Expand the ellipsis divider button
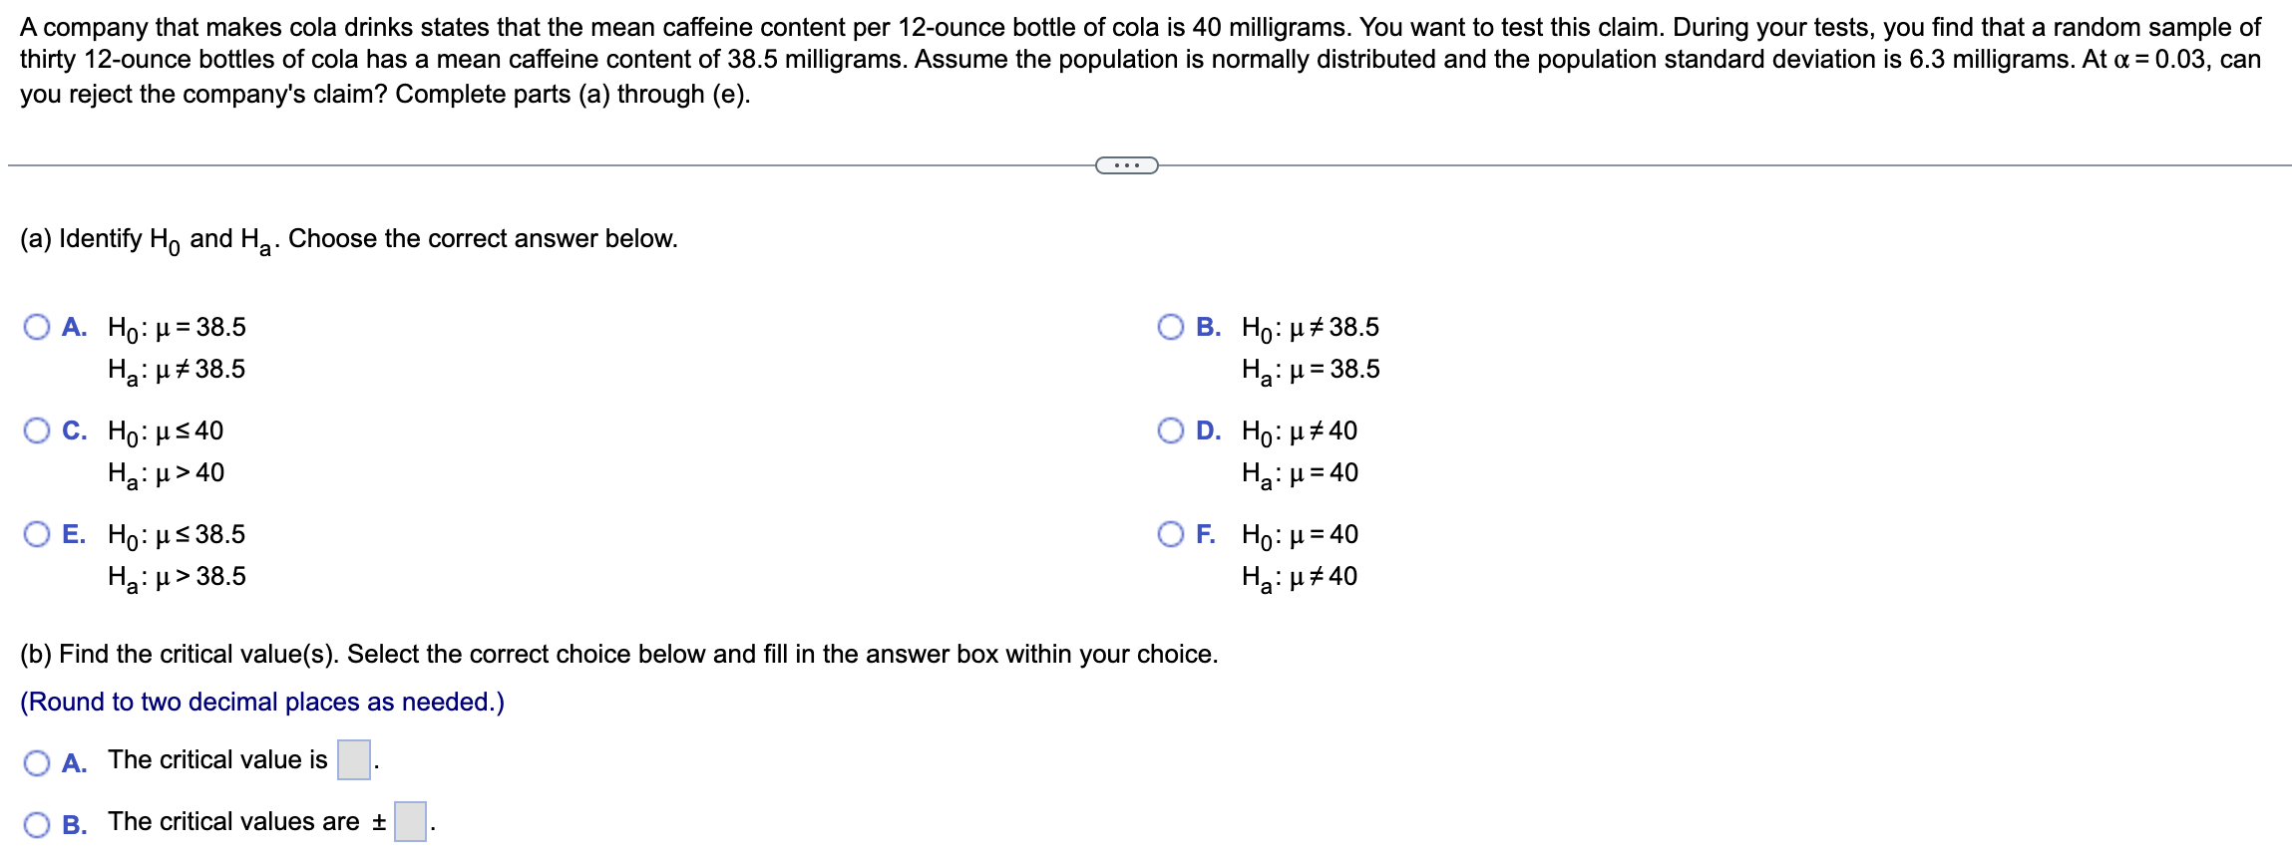The width and height of the screenshot is (2292, 857). click(x=1127, y=165)
